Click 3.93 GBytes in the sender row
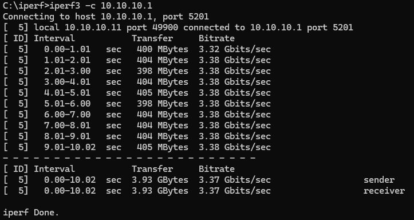Screen dimensions: 414x220 [160, 180]
